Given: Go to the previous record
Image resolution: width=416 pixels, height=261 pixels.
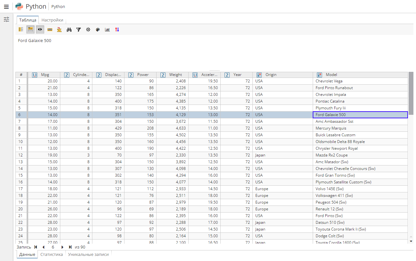Looking at the screenshot, I should (43, 247).
